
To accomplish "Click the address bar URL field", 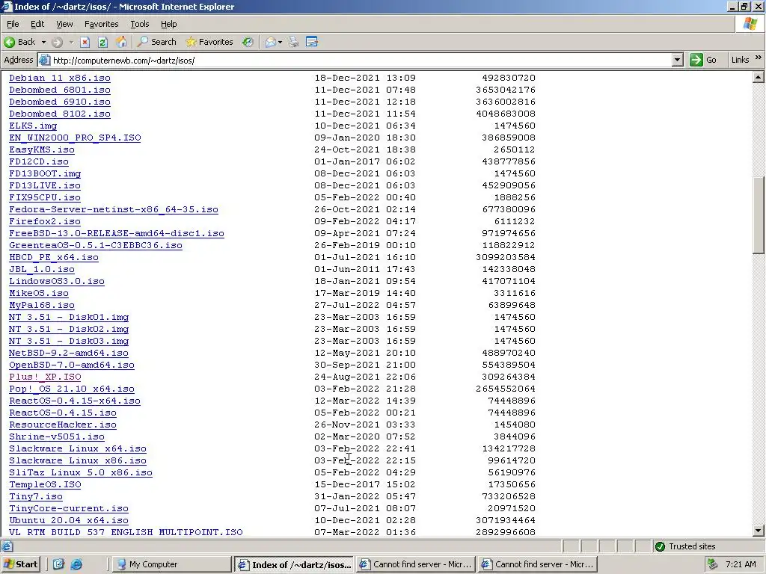I will click(x=361, y=61).
